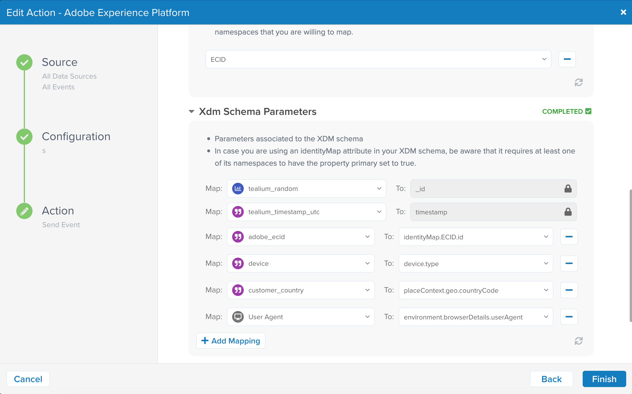
Task: Open tealium_random map dropdown
Action: click(x=306, y=189)
